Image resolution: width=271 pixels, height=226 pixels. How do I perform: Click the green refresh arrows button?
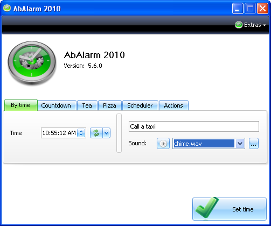[96, 133]
